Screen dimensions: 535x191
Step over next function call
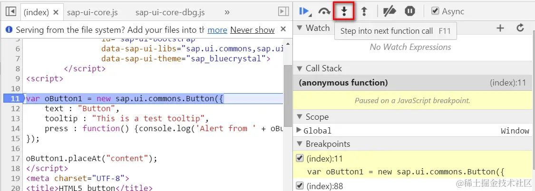click(324, 11)
